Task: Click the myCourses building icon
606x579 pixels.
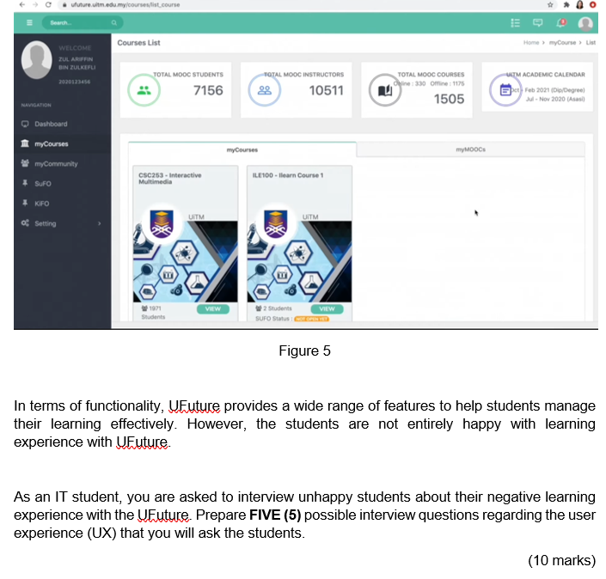Action: [x=25, y=143]
